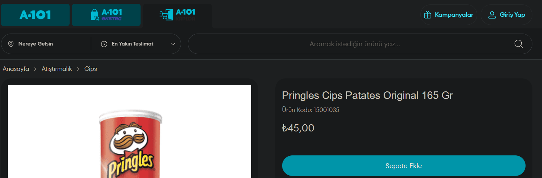Open the Kampanyalar text label
This screenshot has width=542, height=178.
pos(454,15)
